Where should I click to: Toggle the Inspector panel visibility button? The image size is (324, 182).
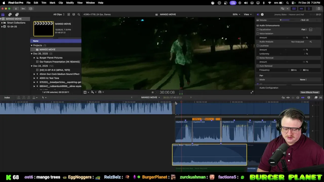coord(309,9)
